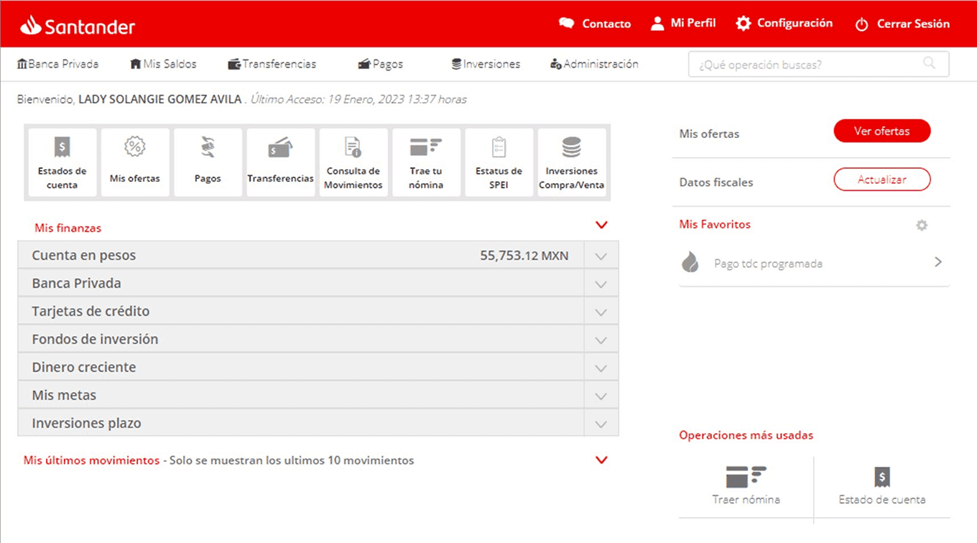Screen dimensions: 977x543
Task: Open the Inversiones menu label
Action: (x=491, y=64)
